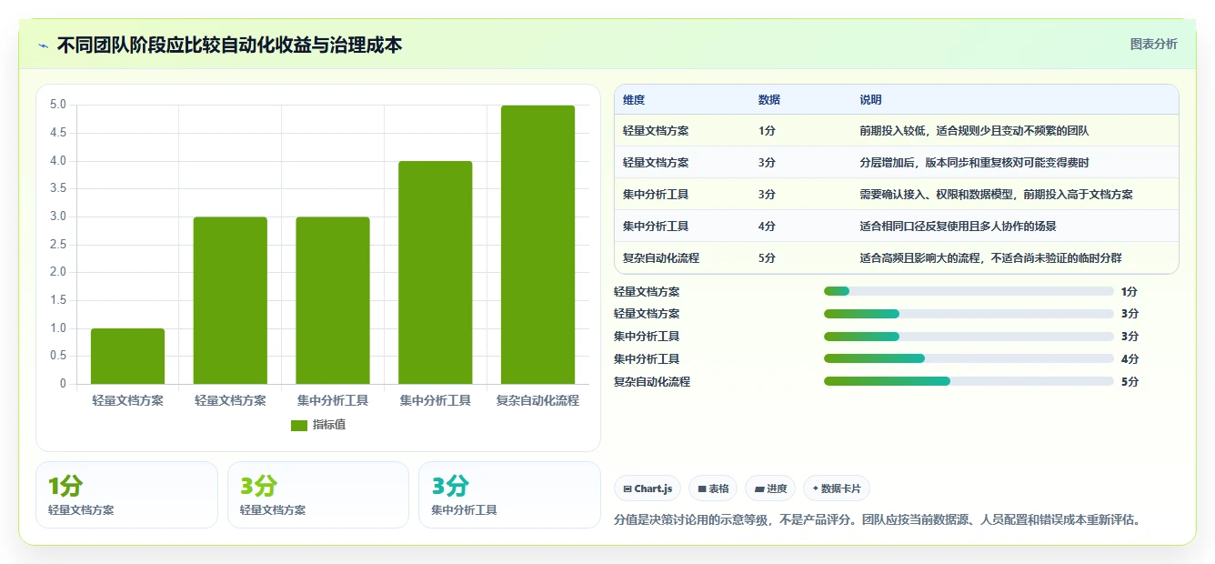Click the lightning icon beside the page title
This screenshot has height=564, width=1215.
pyautogui.click(x=44, y=45)
